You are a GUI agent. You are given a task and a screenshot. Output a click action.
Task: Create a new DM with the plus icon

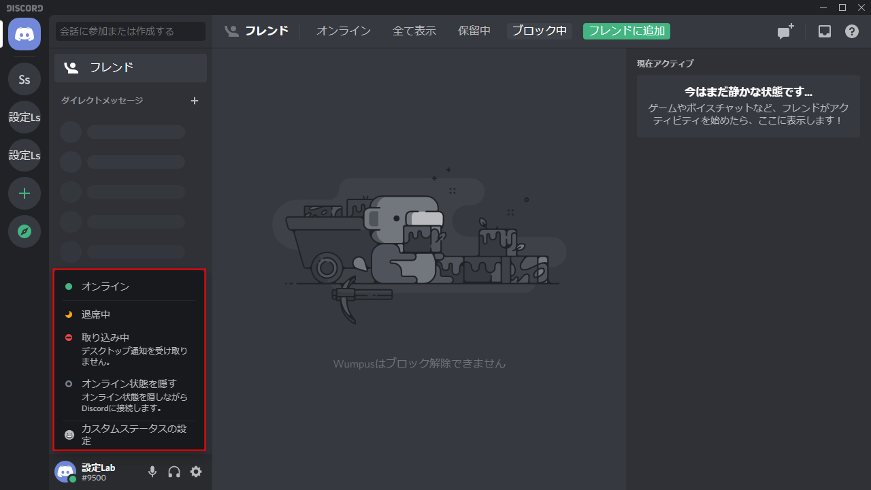click(x=195, y=101)
